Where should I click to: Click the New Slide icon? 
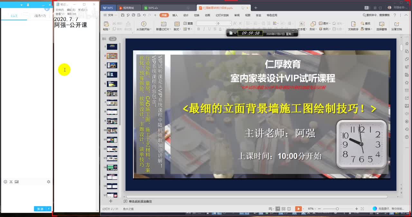(164, 24)
